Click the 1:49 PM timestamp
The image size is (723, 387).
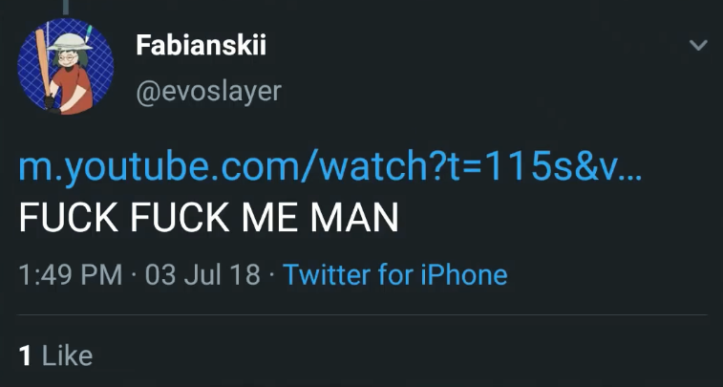pos(71,274)
